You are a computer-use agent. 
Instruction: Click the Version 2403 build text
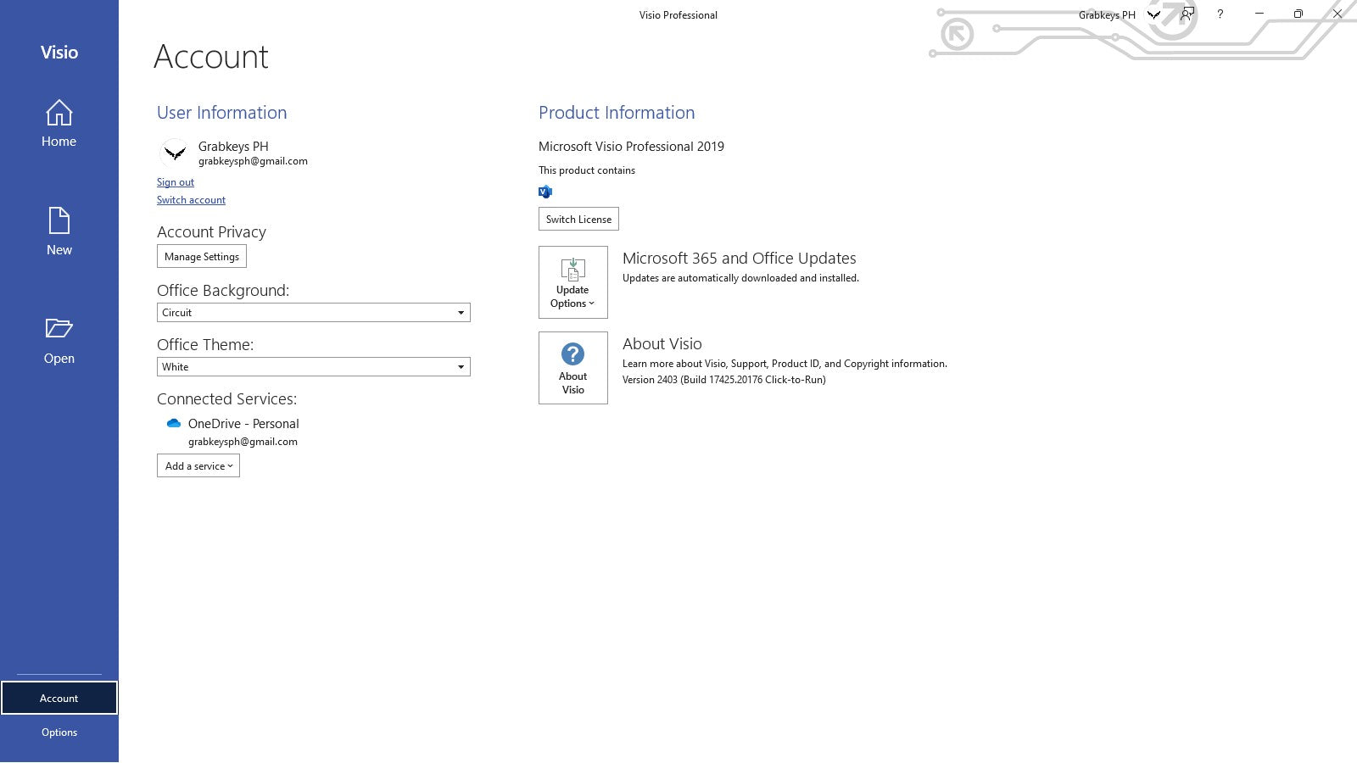click(724, 380)
